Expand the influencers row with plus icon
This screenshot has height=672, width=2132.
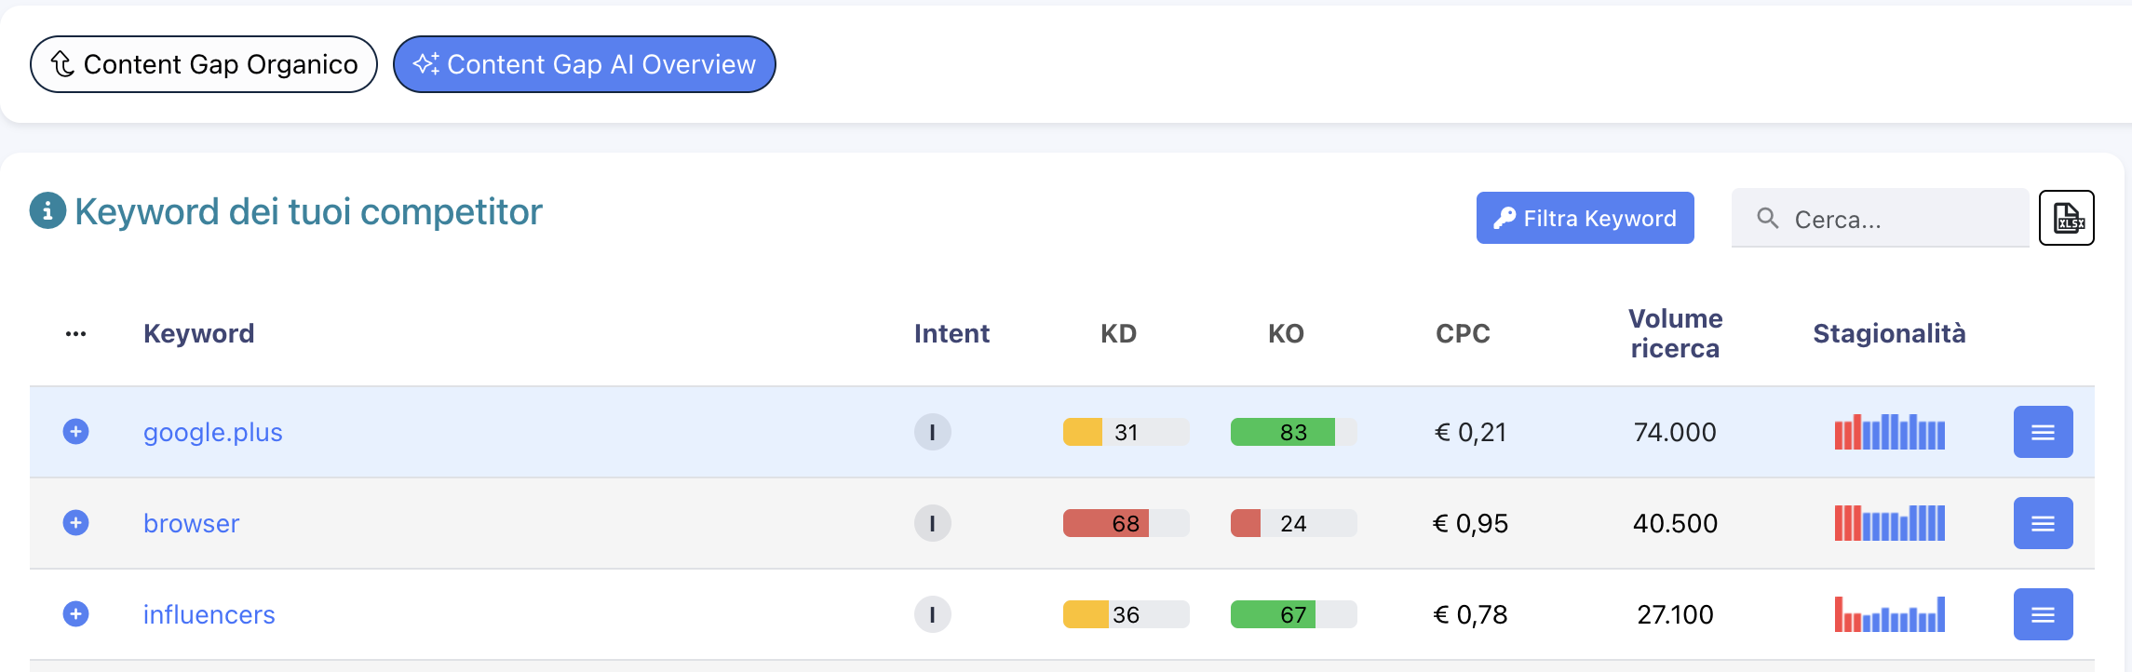pyautogui.click(x=76, y=614)
